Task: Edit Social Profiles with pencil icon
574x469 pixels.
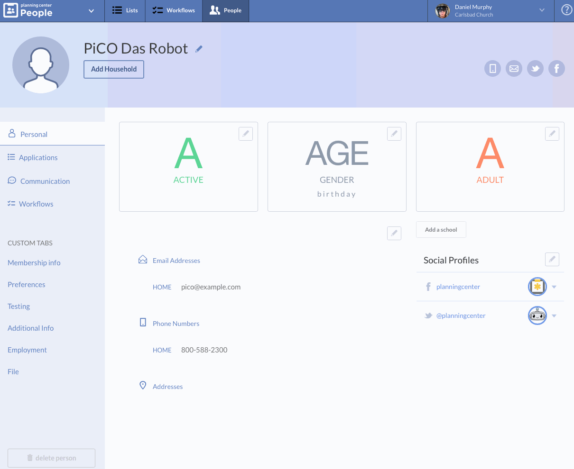Action: pos(552,260)
